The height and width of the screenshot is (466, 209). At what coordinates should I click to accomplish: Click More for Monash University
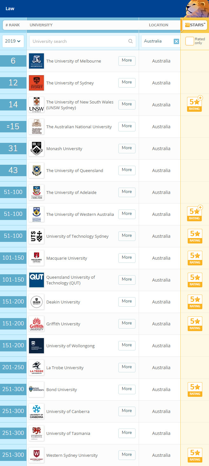pyautogui.click(x=127, y=148)
